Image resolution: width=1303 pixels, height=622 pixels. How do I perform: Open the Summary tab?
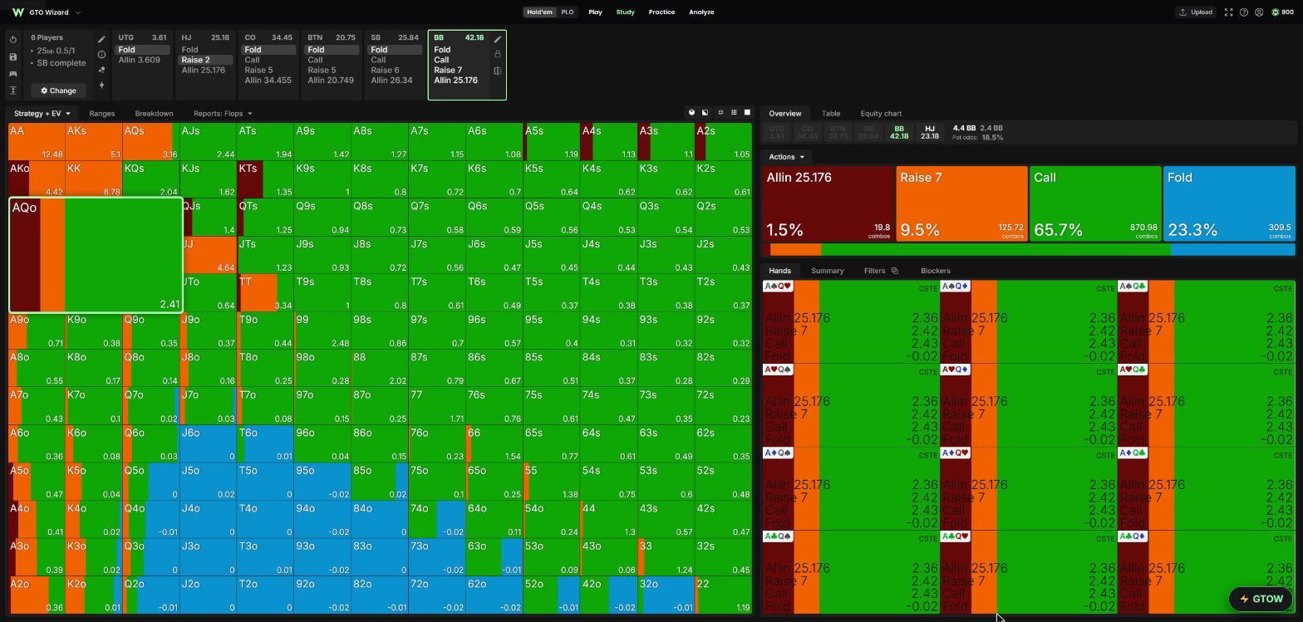tap(827, 271)
